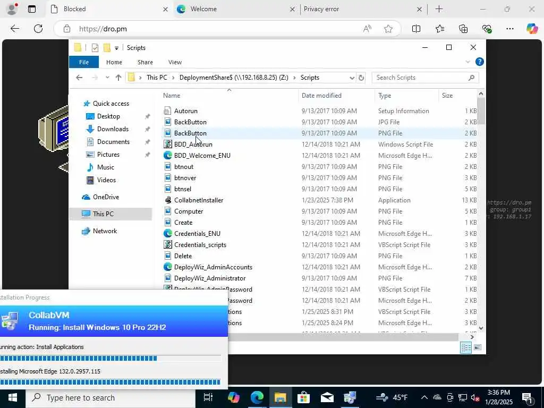Image resolution: width=544 pixels, height=408 pixels.
Task: Open Browser essentials heart icon
Action: tap(487, 29)
